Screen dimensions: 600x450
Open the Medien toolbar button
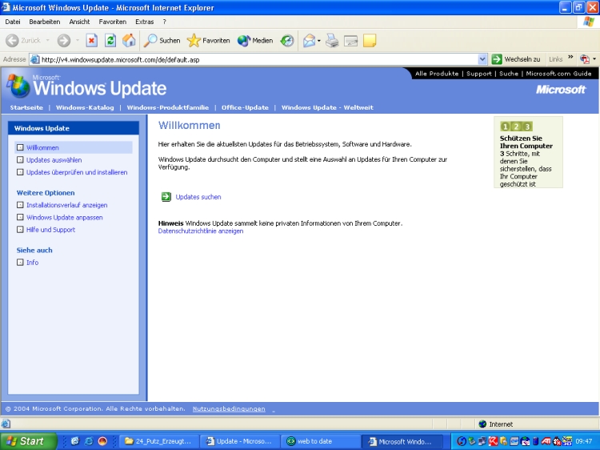coord(255,41)
